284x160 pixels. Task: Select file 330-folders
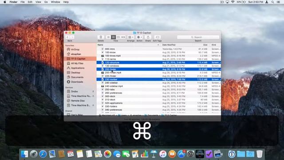pos(159,107)
